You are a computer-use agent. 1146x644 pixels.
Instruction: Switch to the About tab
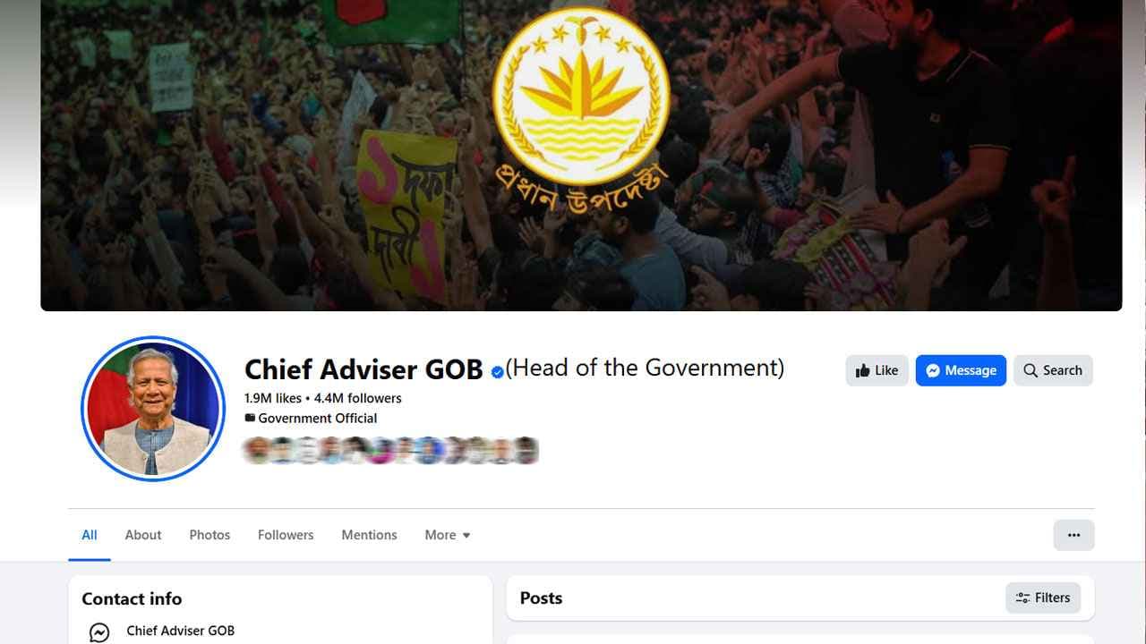coord(143,535)
